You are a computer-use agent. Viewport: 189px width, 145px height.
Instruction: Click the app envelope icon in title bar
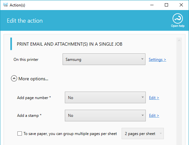tap(5, 5)
